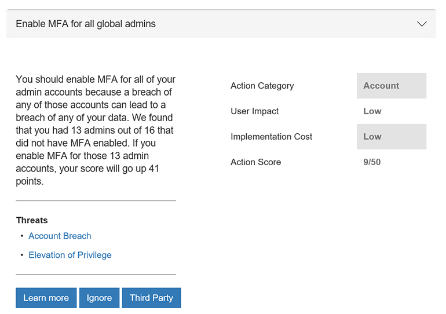This screenshot has height=314, width=446.
Task: Click the Implementation Cost label
Action: click(271, 137)
